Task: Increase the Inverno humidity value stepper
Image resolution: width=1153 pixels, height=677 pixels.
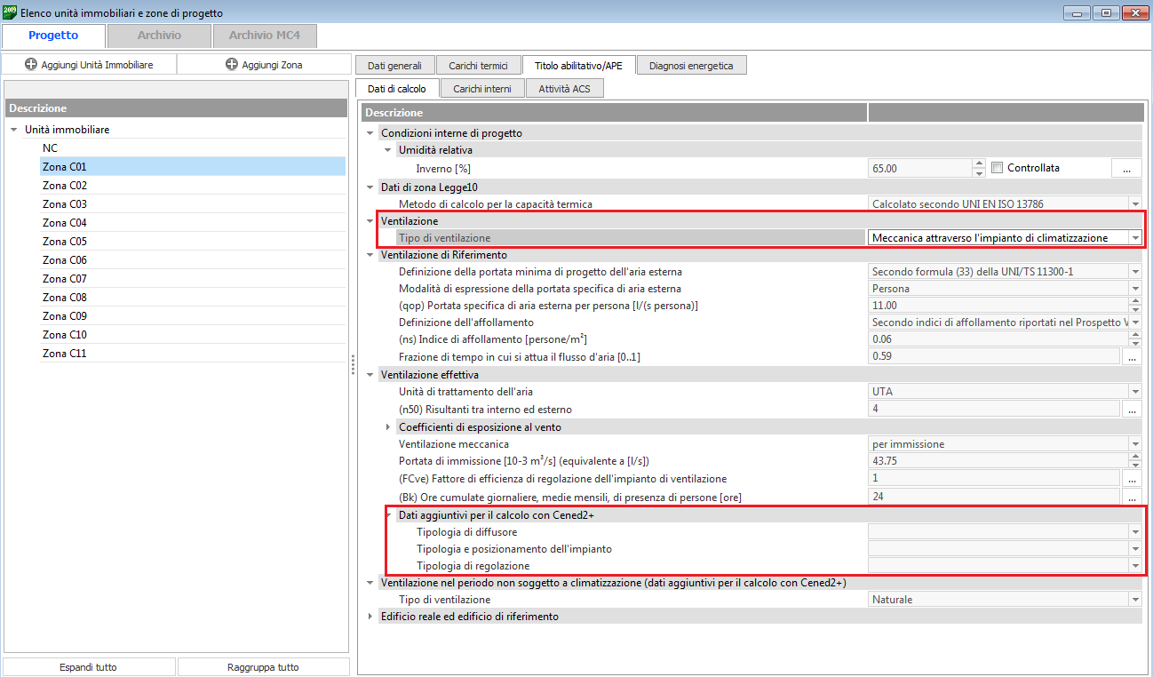Action: click(979, 163)
